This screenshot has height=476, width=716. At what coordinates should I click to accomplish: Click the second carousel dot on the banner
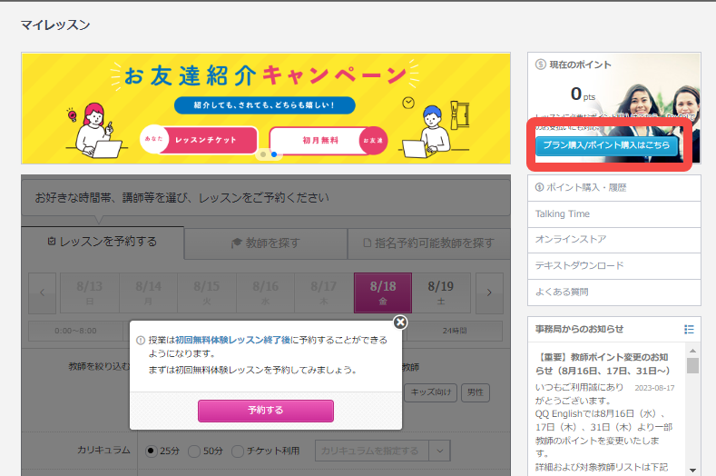pos(274,154)
